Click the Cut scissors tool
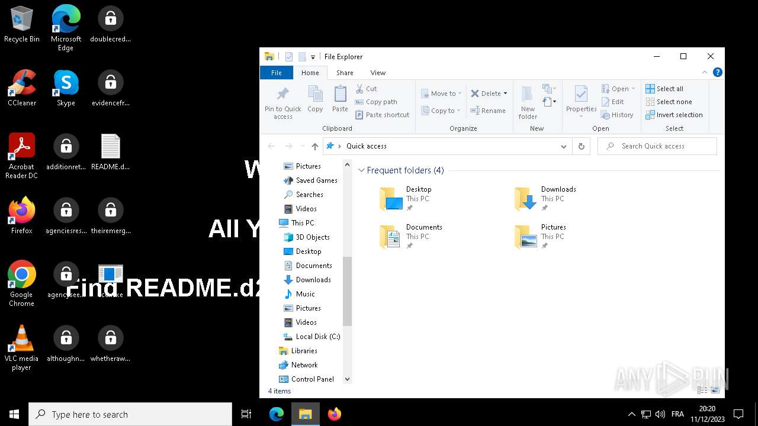The width and height of the screenshot is (758, 426). [x=366, y=89]
